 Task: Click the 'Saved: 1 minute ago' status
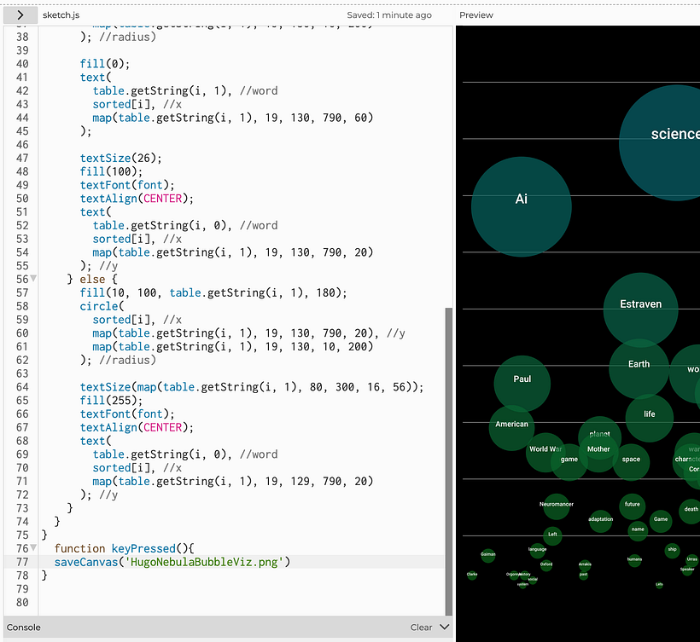[389, 15]
